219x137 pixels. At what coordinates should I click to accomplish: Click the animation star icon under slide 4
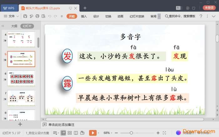pos(5,41)
